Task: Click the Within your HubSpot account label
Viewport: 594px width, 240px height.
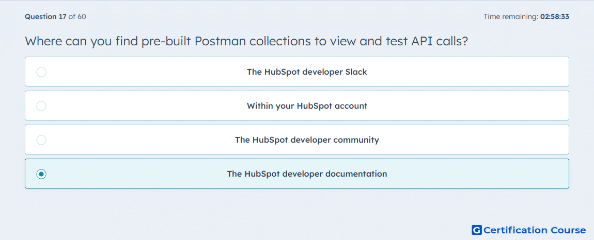Action: [307, 106]
